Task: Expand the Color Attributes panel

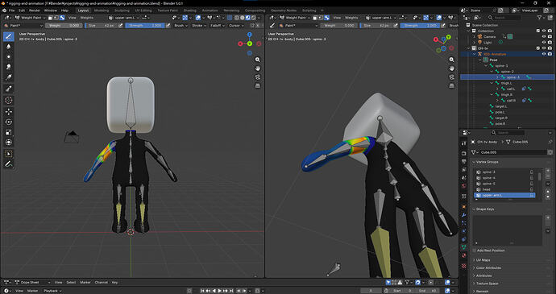Action: tap(474, 267)
